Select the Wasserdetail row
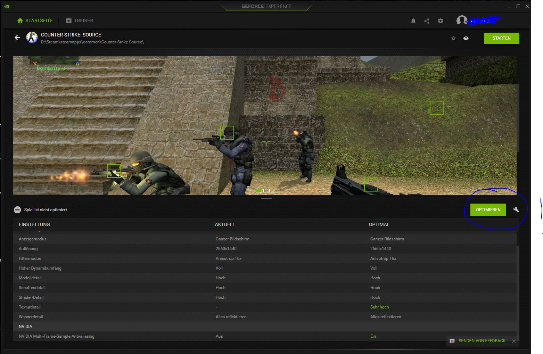 [265, 317]
